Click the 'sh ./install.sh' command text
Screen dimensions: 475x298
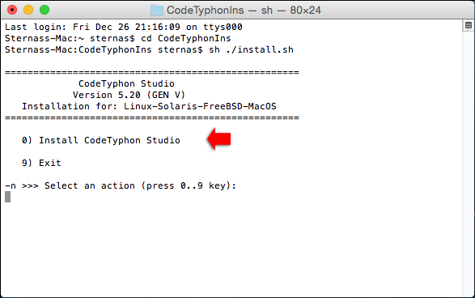click(x=251, y=49)
